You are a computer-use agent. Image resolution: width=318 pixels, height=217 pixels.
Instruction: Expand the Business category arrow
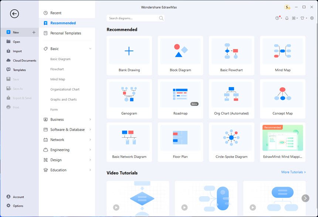pos(90,120)
